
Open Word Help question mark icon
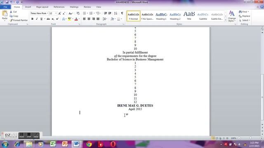coord(262,7)
